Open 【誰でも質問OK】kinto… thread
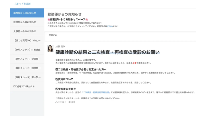 [27, 41]
